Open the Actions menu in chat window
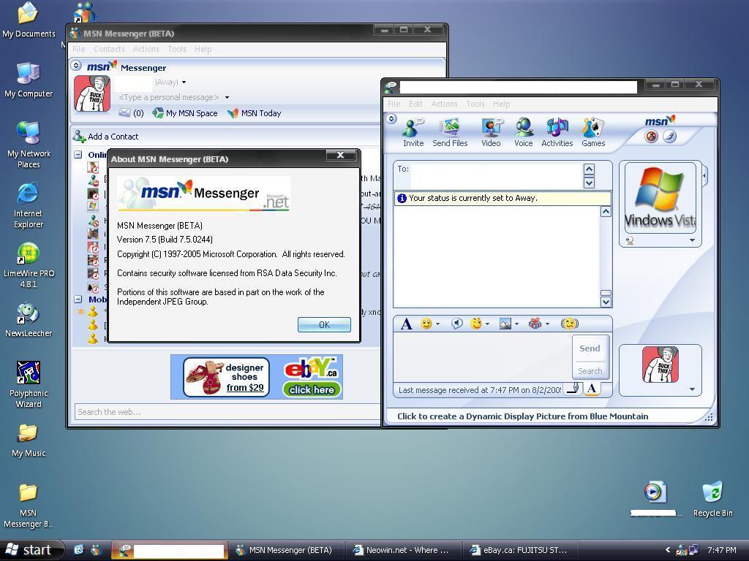 point(444,104)
